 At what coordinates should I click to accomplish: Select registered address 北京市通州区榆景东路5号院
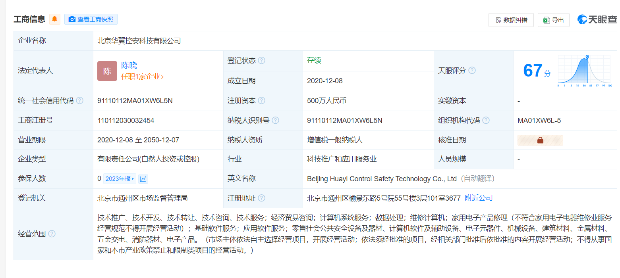point(384,198)
